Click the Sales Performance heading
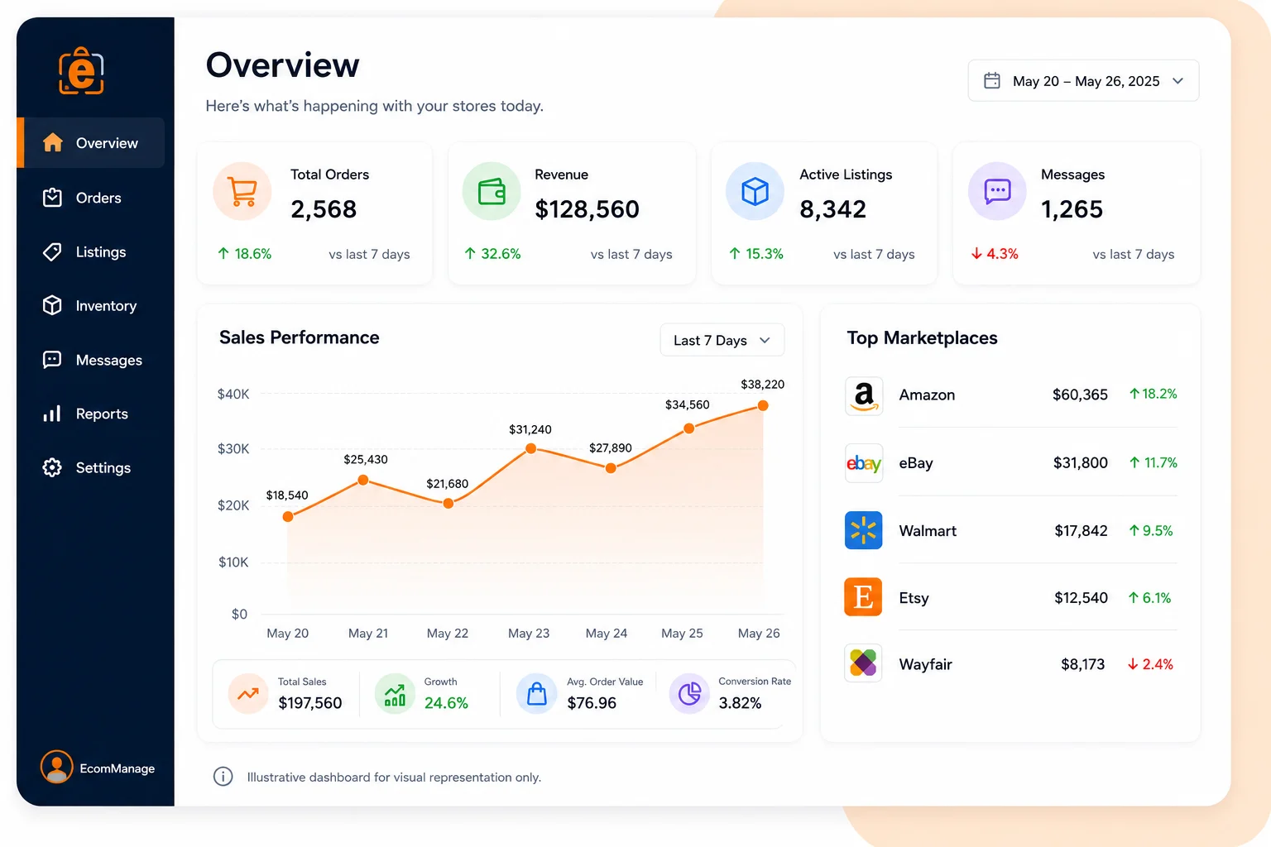This screenshot has height=847, width=1271. [299, 337]
